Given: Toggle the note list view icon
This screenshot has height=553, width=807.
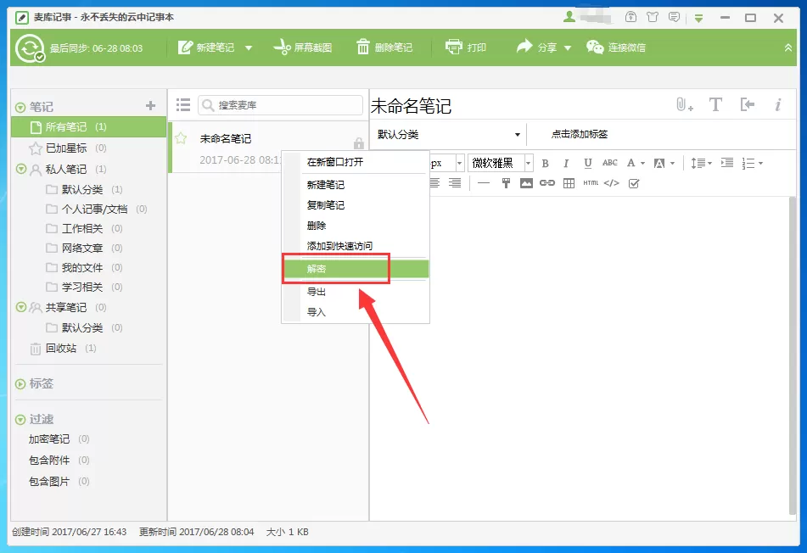Looking at the screenshot, I should pos(183,105).
